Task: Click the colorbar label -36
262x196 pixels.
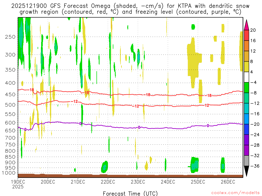Action: pos(255,166)
